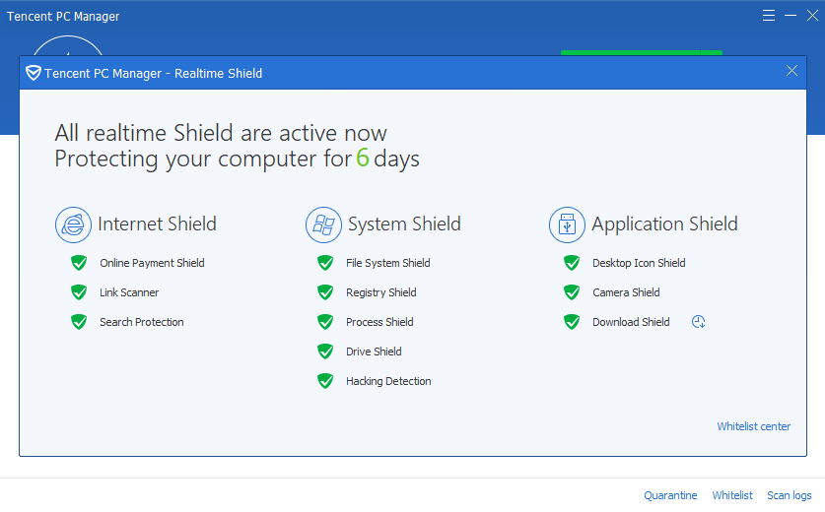
Task: Select the Registry Shield item
Action: (380, 292)
